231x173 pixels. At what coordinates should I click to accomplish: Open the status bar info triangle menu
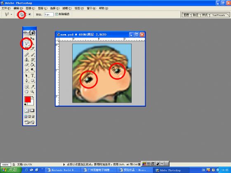(64, 164)
